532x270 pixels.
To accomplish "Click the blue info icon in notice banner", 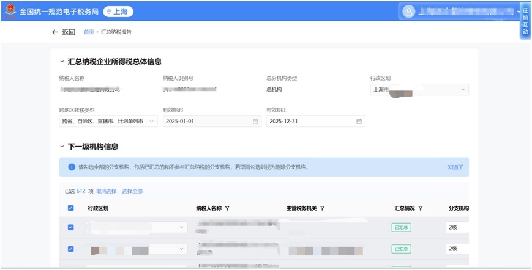I will pos(71,167).
